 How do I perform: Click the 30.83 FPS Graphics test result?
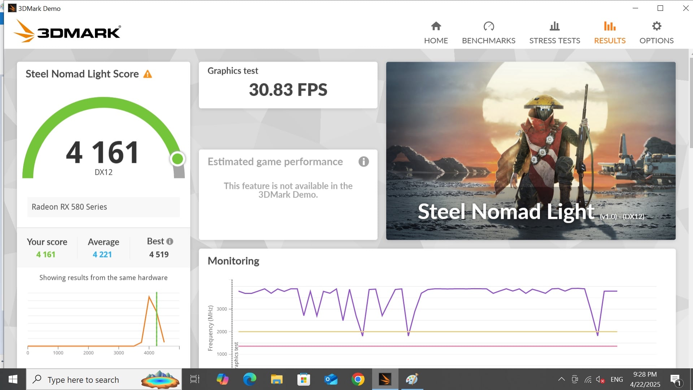[288, 90]
